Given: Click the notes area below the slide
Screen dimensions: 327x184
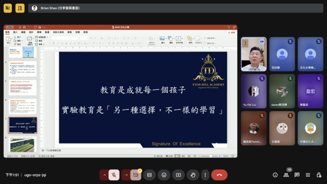Looking at the screenshot, I should click(x=138, y=150).
